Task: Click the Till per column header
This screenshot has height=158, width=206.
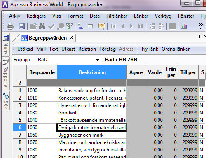Action: pyautogui.click(x=188, y=72)
